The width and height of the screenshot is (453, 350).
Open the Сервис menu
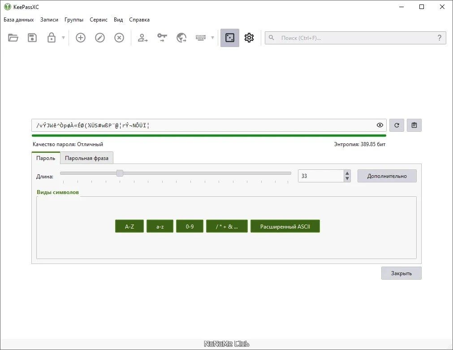[x=99, y=20]
